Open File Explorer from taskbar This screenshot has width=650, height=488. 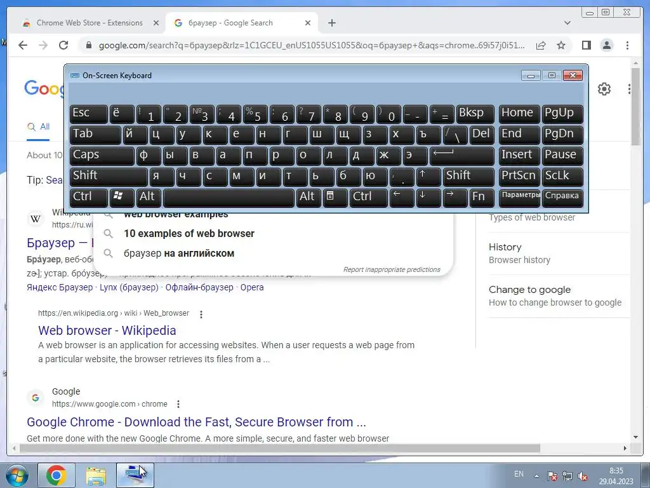point(96,475)
